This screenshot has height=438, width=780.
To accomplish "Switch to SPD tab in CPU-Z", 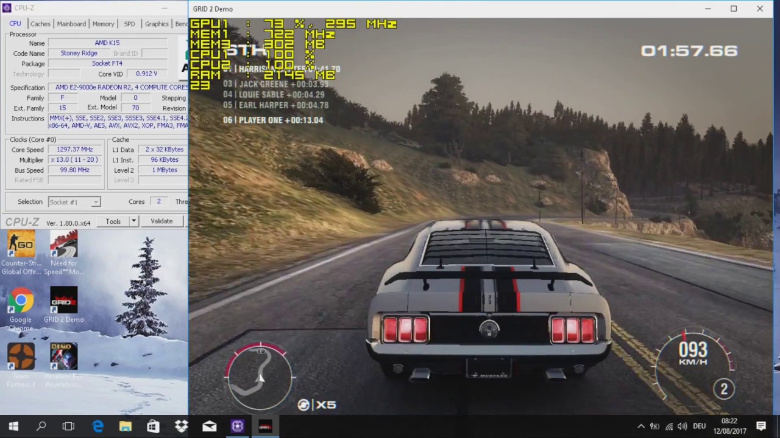I will pyautogui.click(x=129, y=24).
